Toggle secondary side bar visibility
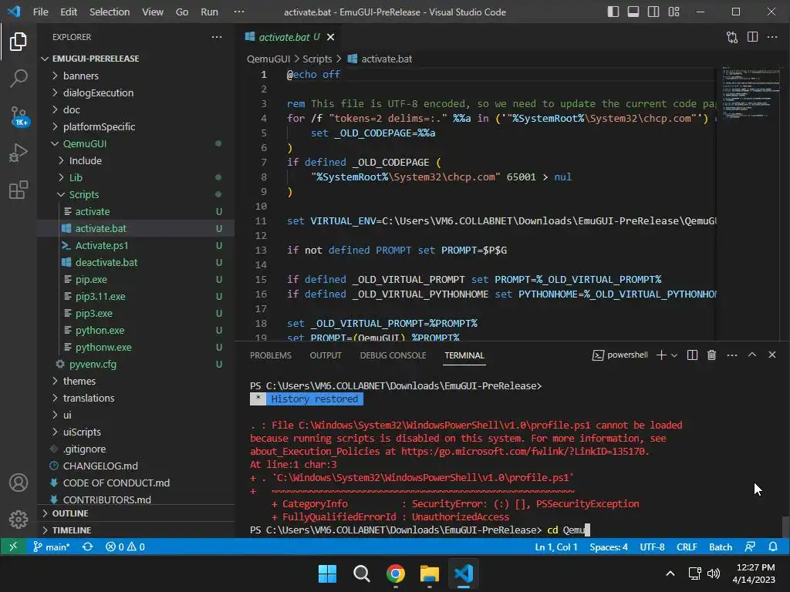Viewport: 790px width, 592px height. pyautogui.click(x=653, y=12)
